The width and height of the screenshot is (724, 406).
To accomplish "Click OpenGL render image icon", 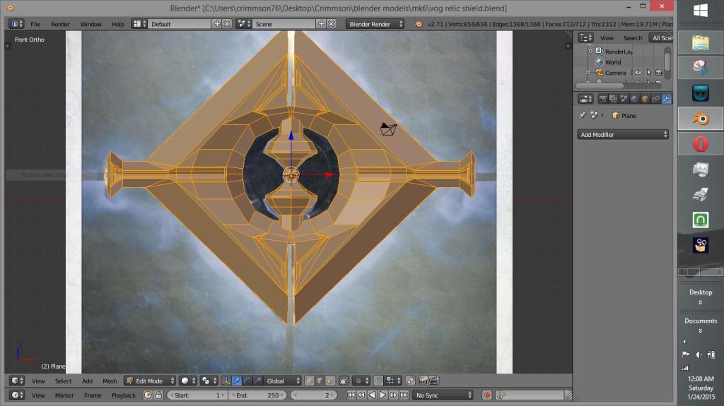I will tap(423, 381).
